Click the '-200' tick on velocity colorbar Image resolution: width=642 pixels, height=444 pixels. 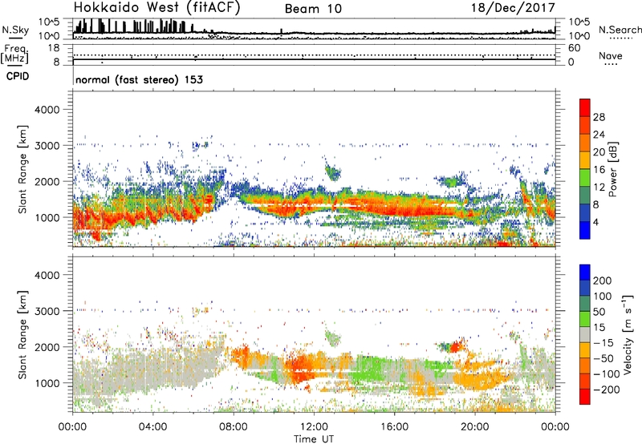click(607, 390)
